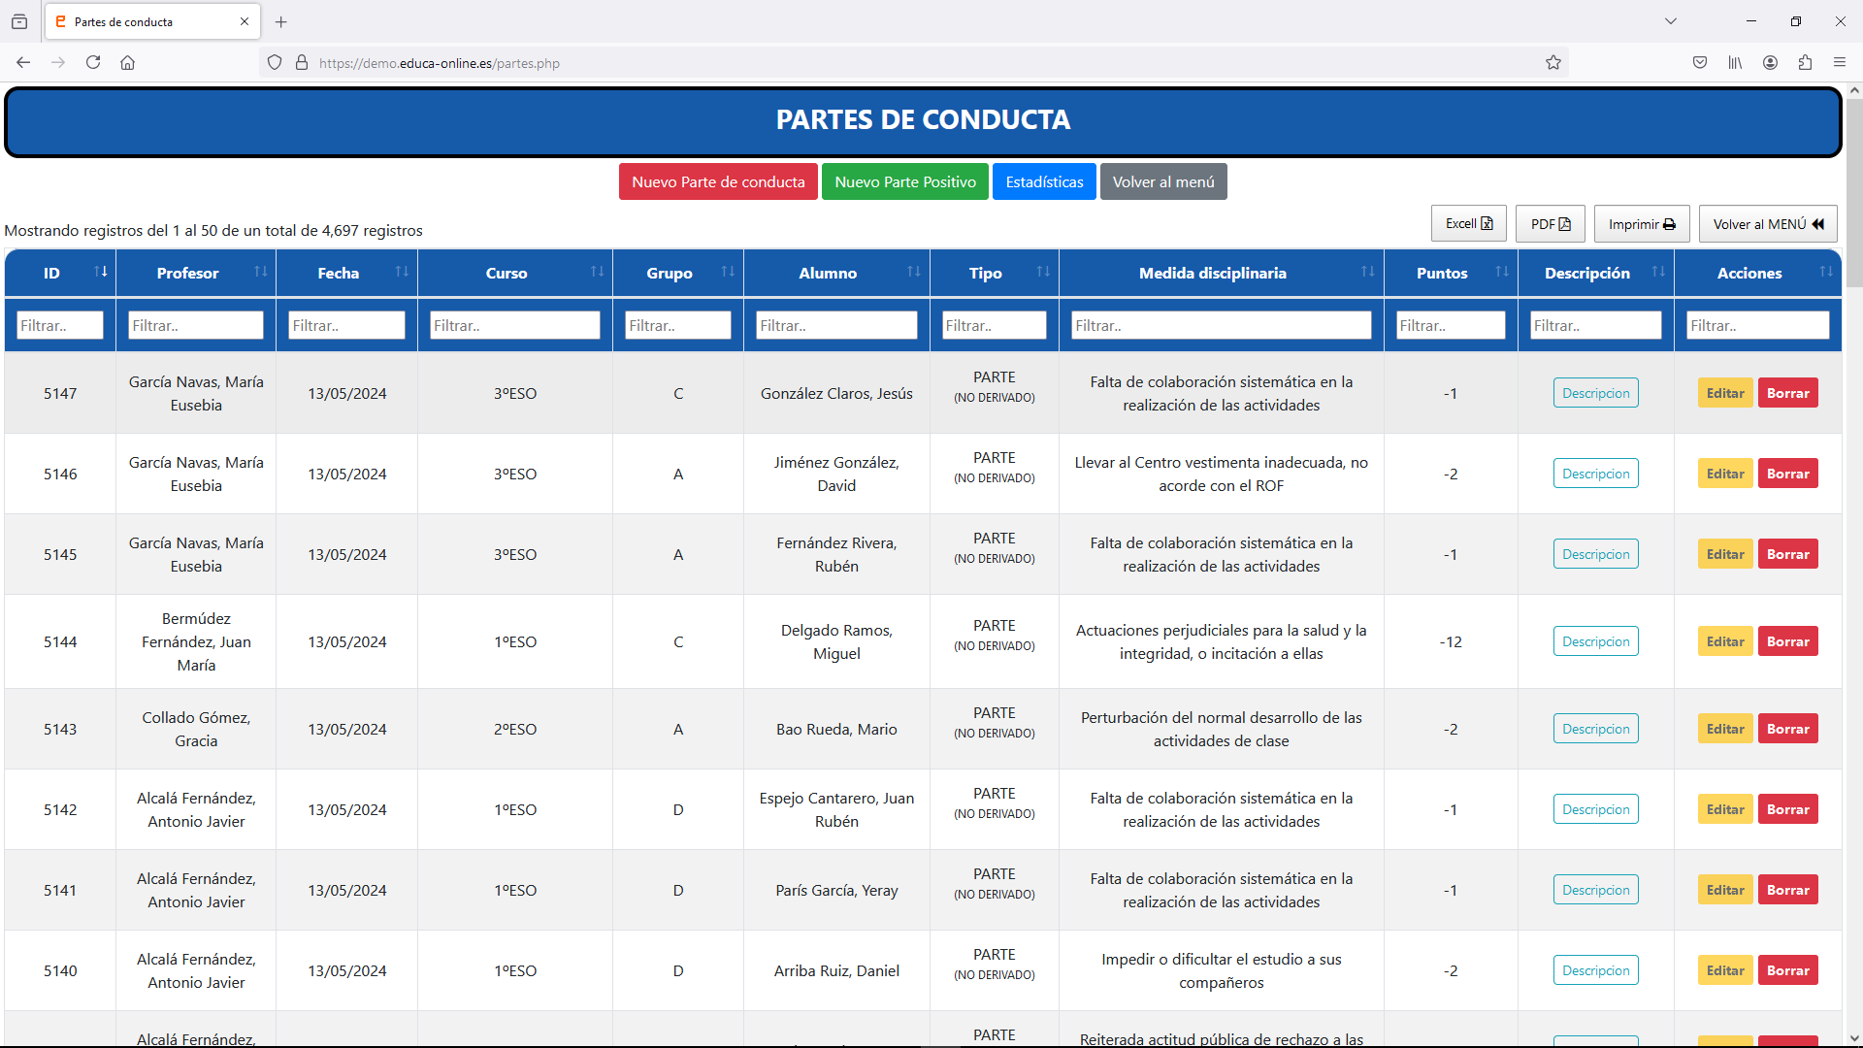Sort table by ID column arrows

point(101,273)
